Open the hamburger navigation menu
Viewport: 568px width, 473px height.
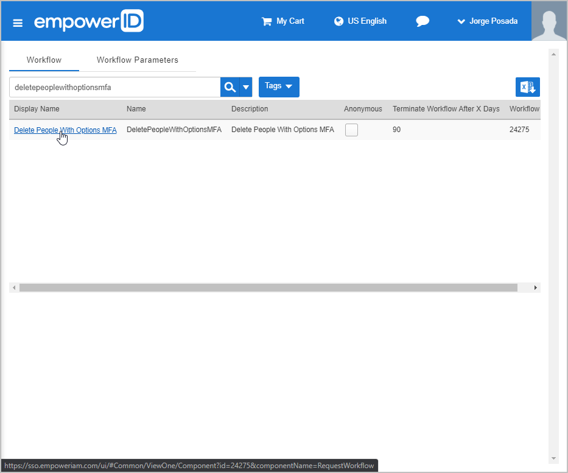pyautogui.click(x=17, y=21)
